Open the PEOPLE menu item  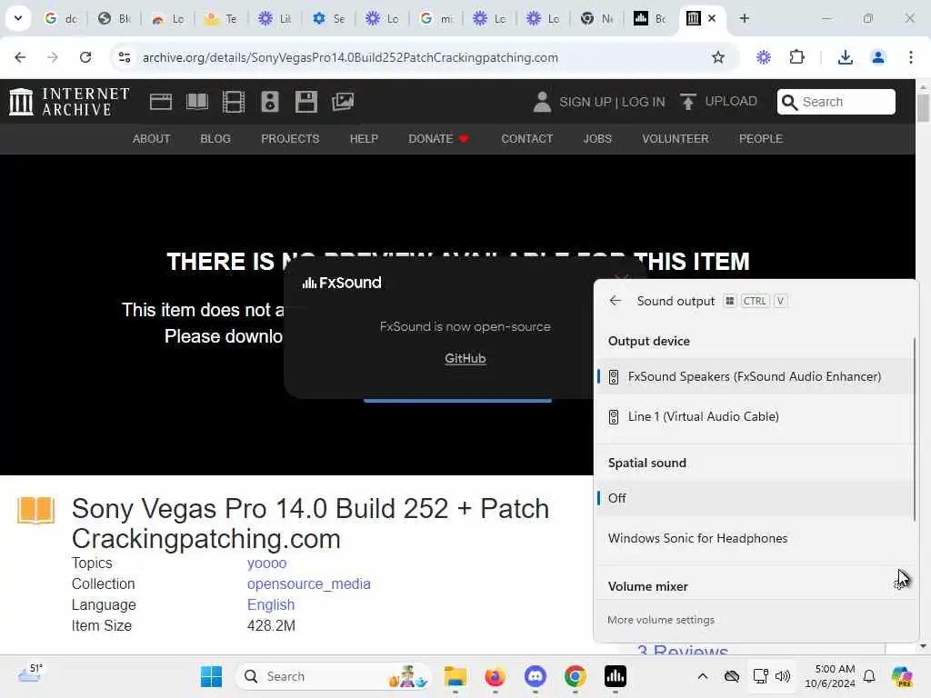pyautogui.click(x=760, y=139)
